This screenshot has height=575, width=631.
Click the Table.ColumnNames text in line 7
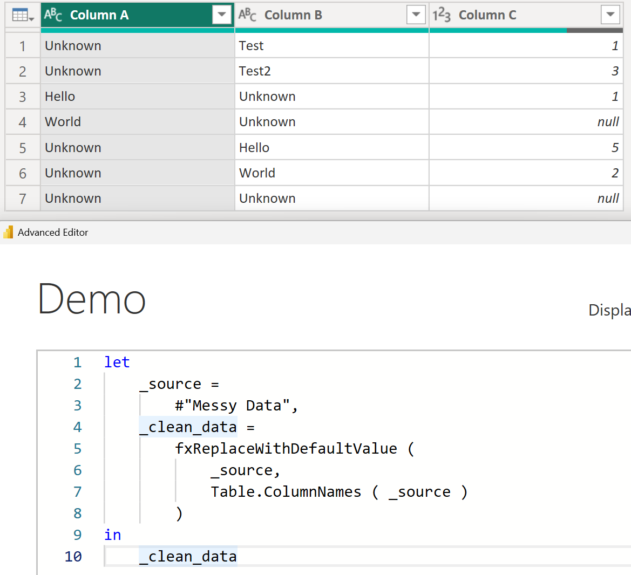pyautogui.click(x=286, y=492)
